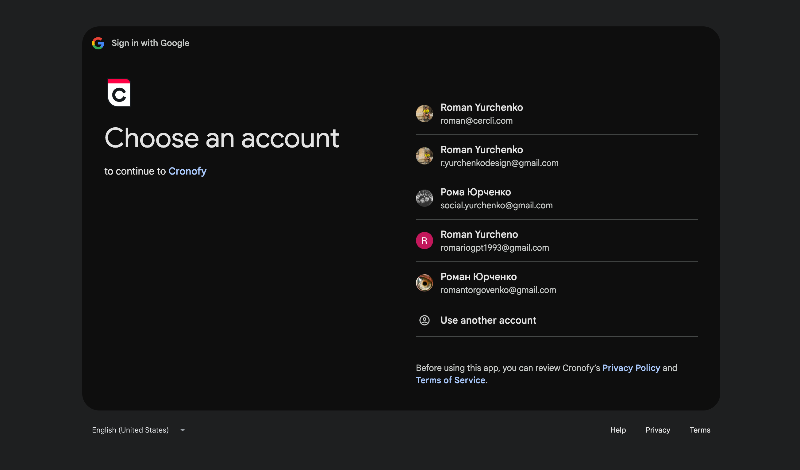The width and height of the screenshot is (800, 470).
Task: Select avatar for r.yurchenkodesign@gmail.com account
Action: [425, 156]
